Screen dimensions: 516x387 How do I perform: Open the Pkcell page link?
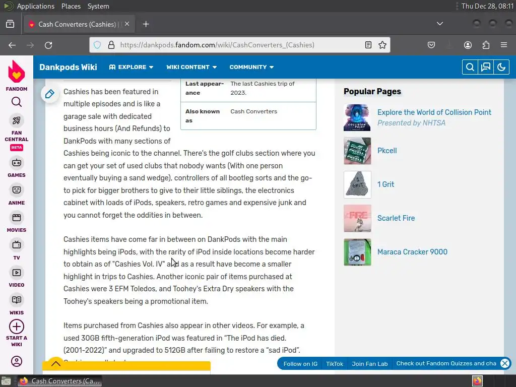click(387, 151)
